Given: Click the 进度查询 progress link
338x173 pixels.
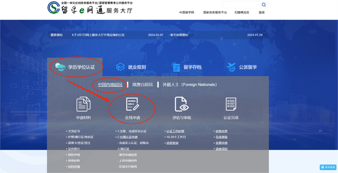Looking at the screenshot, I should [x=172, y=143].
